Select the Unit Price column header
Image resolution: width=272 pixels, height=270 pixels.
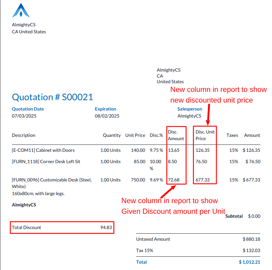click(135, 135)
